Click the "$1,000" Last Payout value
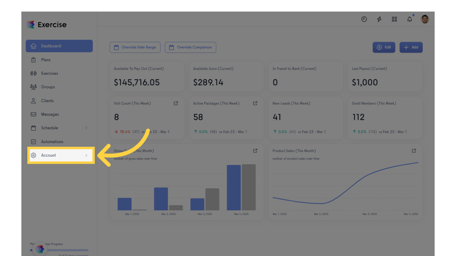 pyautogui.click(x=365, y=82)
